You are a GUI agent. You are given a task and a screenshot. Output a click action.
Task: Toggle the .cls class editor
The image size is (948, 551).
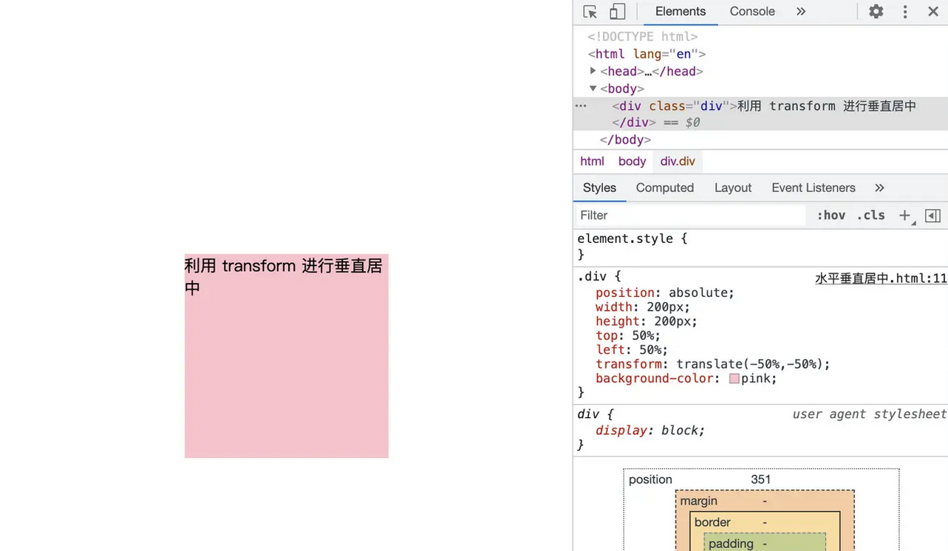click(870, 215)
